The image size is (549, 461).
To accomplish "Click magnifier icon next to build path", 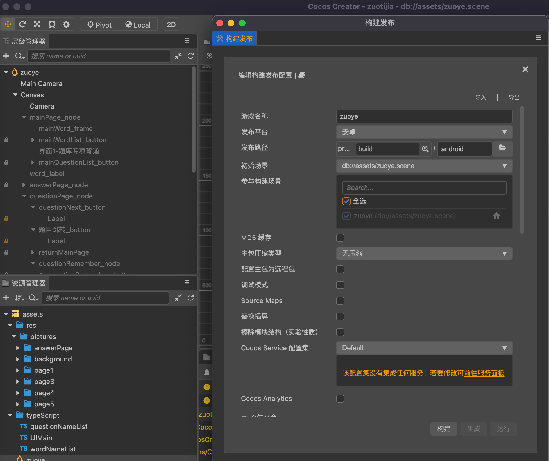I will [x=425, y=149].
